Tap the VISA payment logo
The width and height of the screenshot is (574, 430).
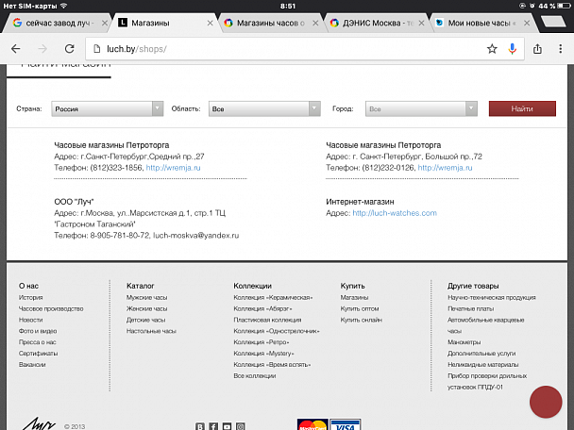(346, 424)
